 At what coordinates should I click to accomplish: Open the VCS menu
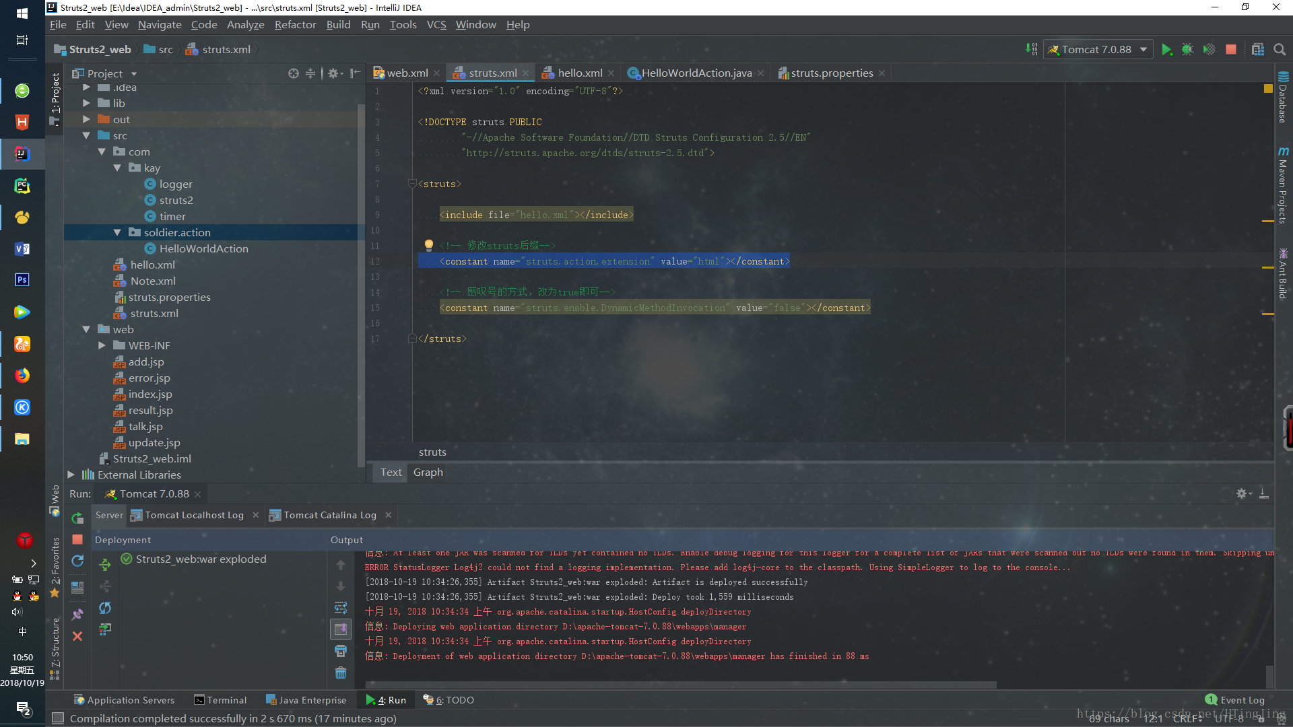[436, 25]
